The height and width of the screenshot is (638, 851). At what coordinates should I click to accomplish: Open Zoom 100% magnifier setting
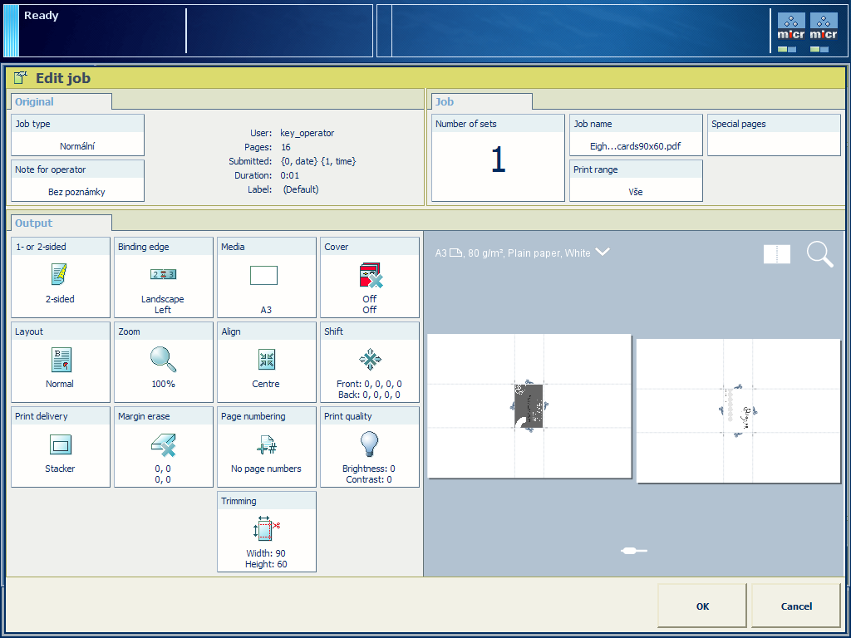tap(163, 359)
